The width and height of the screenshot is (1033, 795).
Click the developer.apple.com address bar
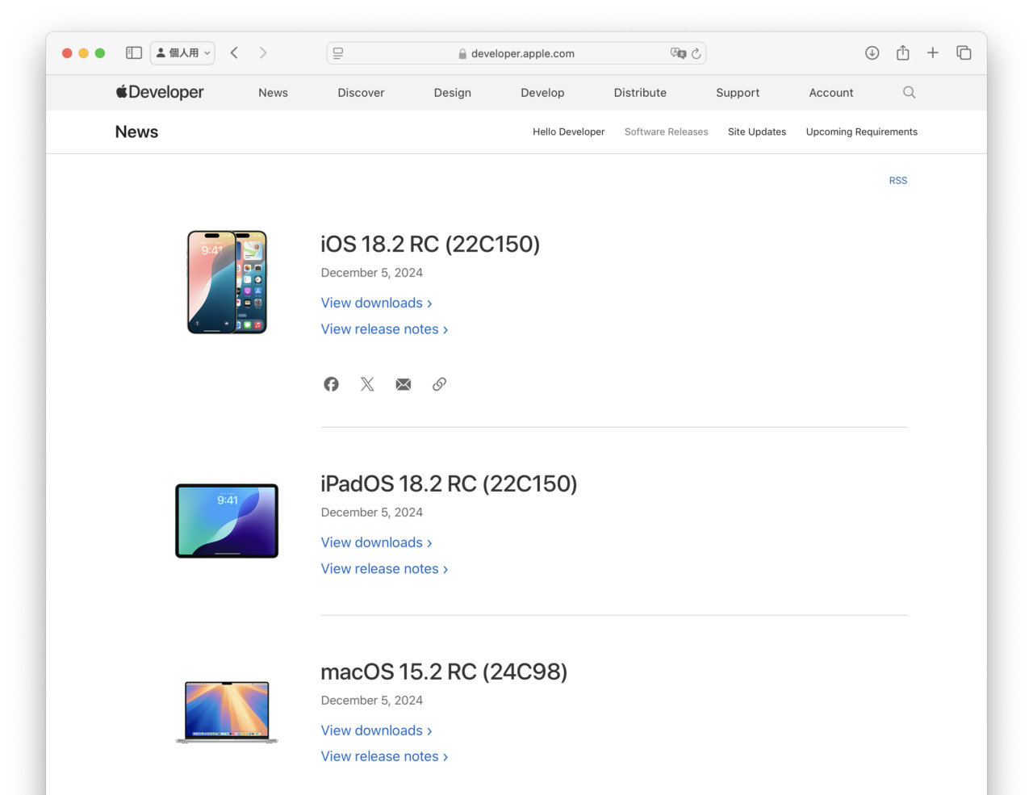[516, 53]
